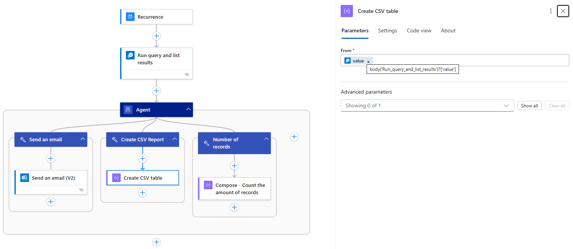573x249 pixels.
Task: Click the Outlook icon on Send an email (V2)
Action: click(x=25, y=178)
